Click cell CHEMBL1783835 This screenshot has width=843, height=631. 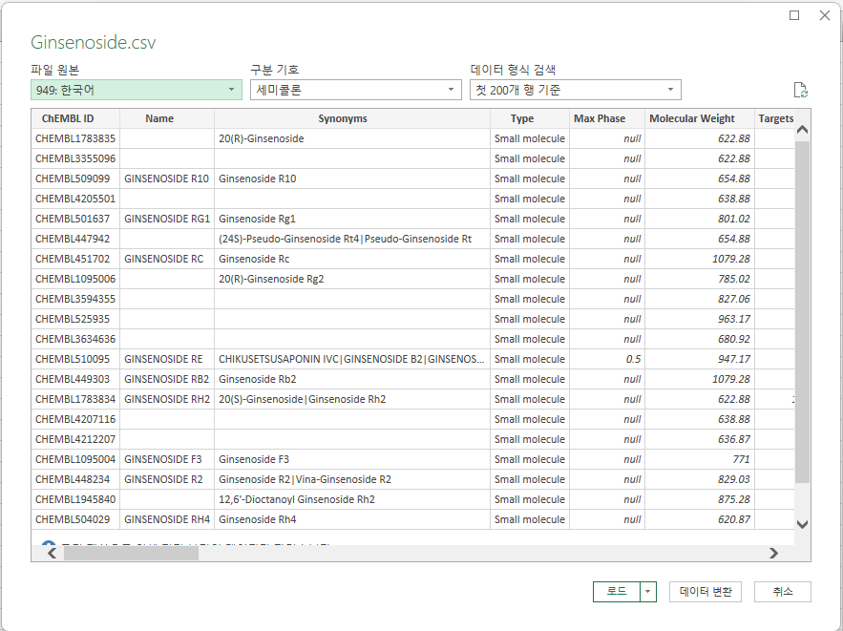tap(75, 138)
